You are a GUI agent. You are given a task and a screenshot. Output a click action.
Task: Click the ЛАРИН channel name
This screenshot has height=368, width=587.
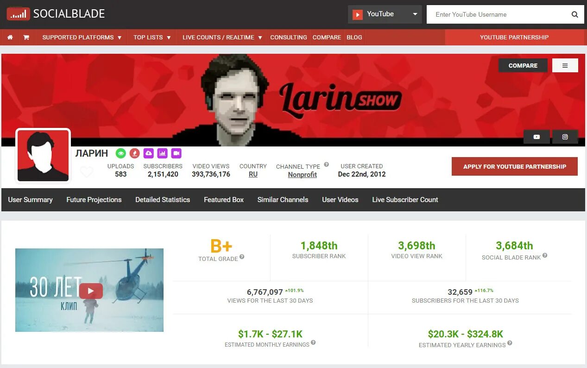pos(92,153)
